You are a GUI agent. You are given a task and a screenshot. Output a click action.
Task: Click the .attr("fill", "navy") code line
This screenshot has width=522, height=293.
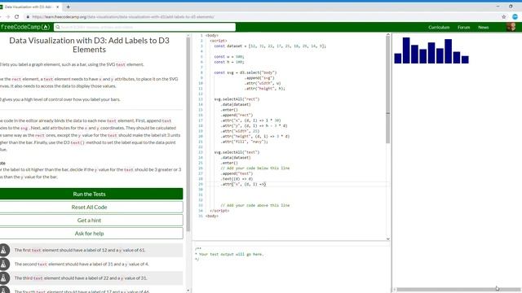(244, 142)
